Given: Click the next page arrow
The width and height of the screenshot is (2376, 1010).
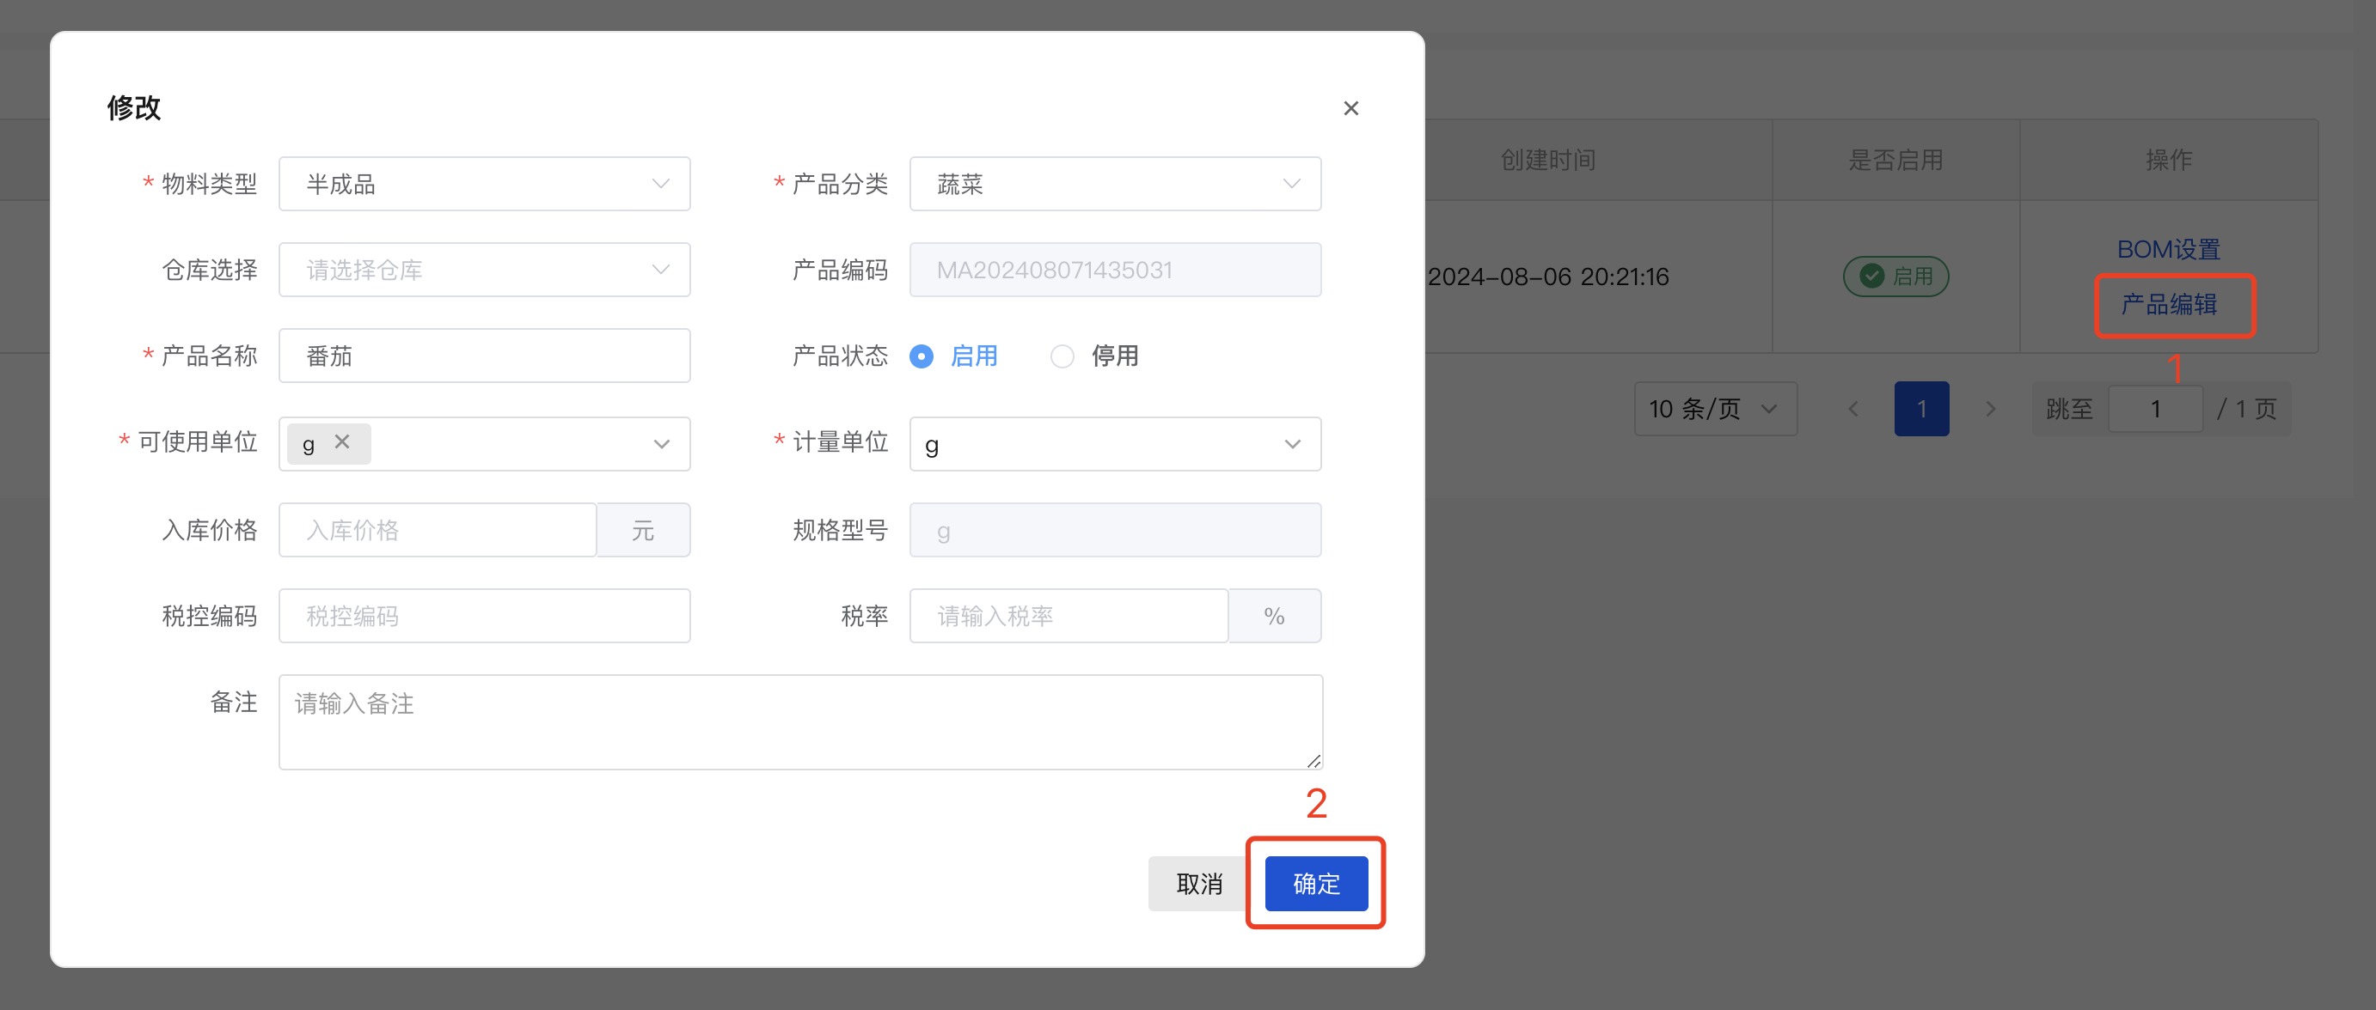Looking at the screenshot, I should tap(1992, 408).
